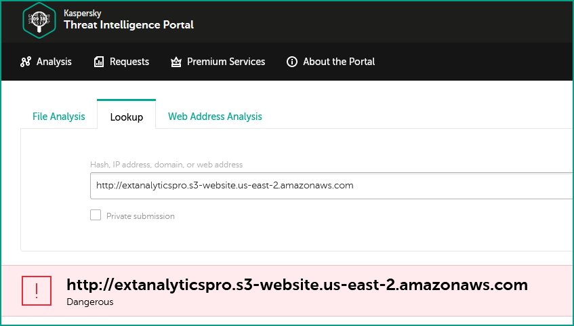Click the Dangerous verdict label
The width and height of the screenshot is (574, 326).
[89, 302]
